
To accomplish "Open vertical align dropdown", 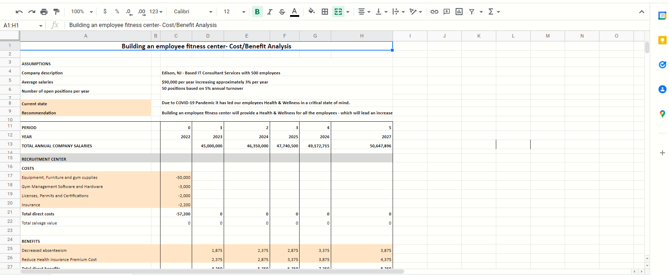I will coord(381,12).
